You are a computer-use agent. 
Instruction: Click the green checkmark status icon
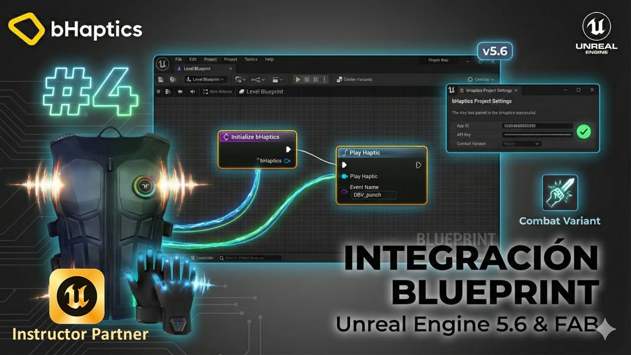point(584,132)
